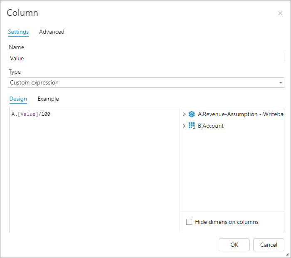Close the Column dialog with X
Image resolution: width=291 pixels, height=258 pixels.
click(x=280, y=13)
